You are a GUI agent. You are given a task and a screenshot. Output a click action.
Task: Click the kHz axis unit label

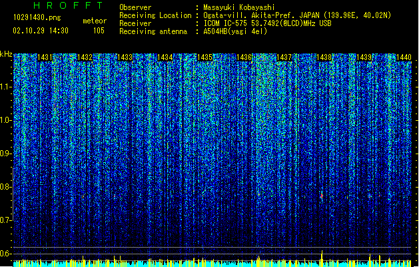6,54
